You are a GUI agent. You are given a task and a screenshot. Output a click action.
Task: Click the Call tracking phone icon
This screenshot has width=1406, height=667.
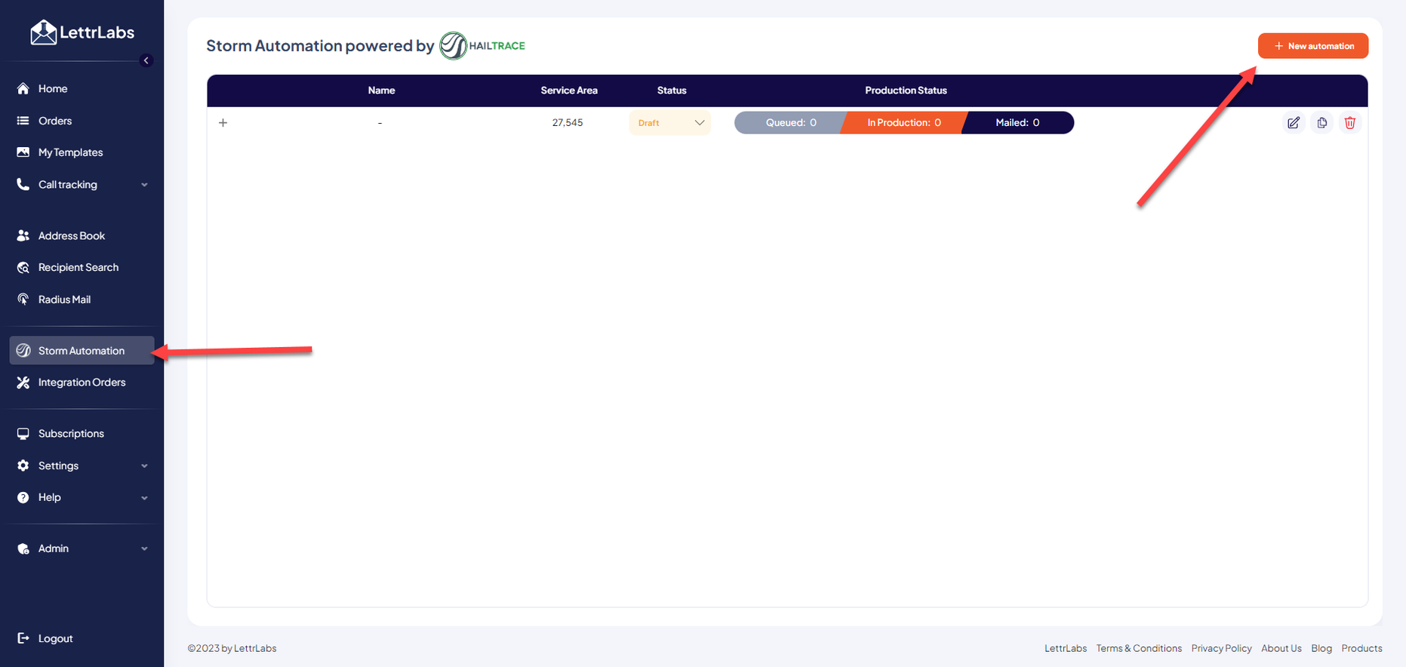23,184
